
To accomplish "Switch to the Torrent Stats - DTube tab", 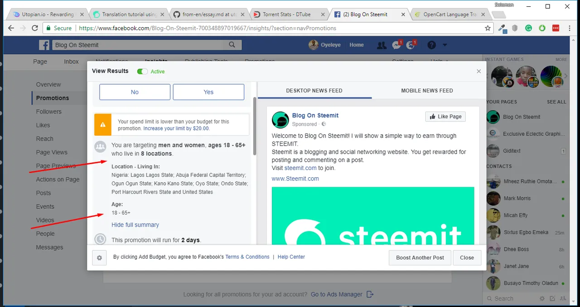I will tap(289, 14).
